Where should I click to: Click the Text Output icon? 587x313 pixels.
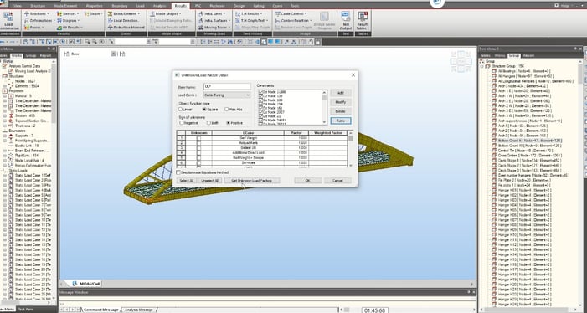click(345, 21)
